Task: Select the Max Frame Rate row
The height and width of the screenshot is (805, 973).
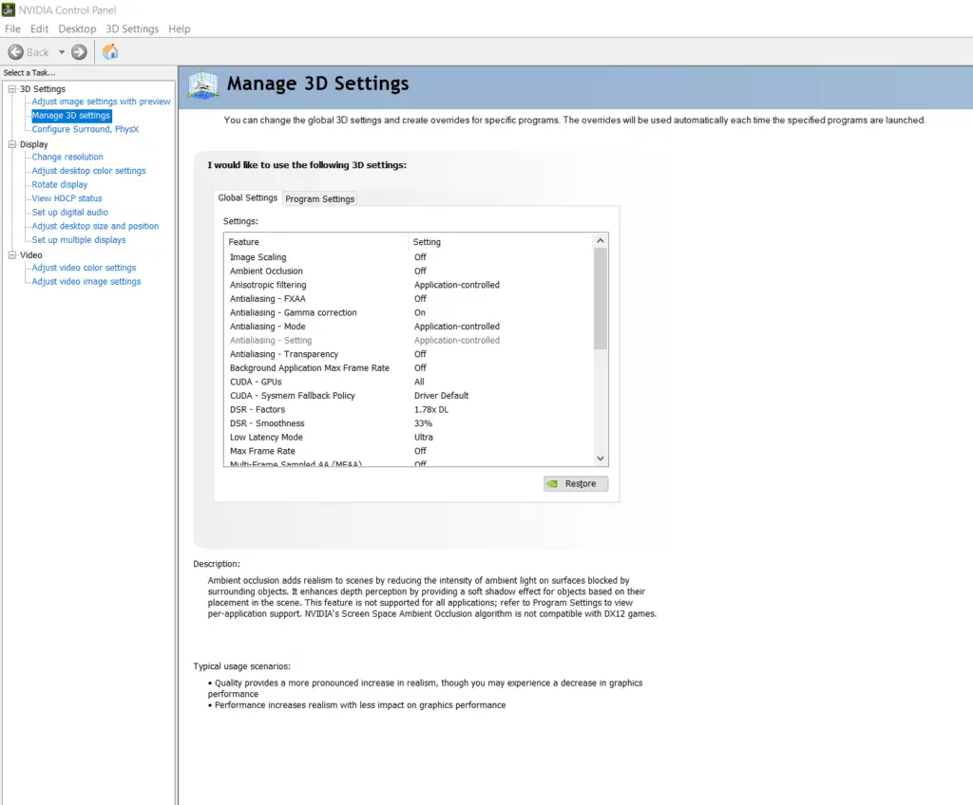Action: (x=409, y=451)
